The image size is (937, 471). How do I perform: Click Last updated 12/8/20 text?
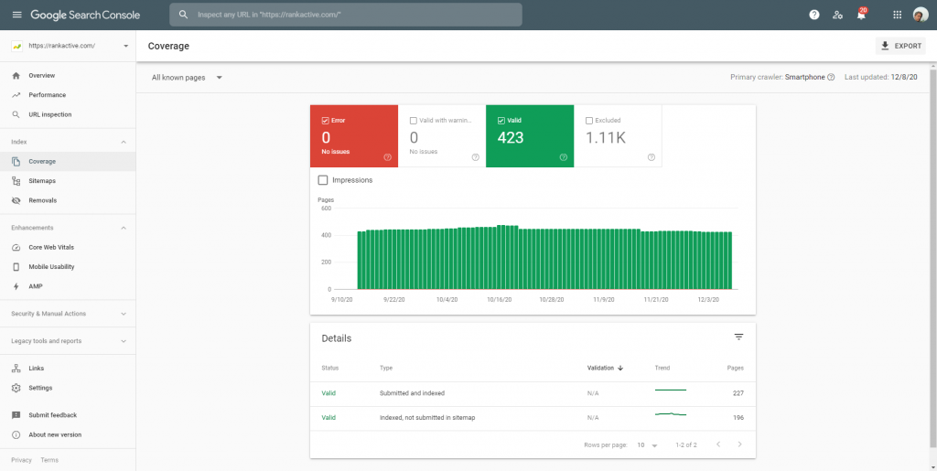coord(881,77)
